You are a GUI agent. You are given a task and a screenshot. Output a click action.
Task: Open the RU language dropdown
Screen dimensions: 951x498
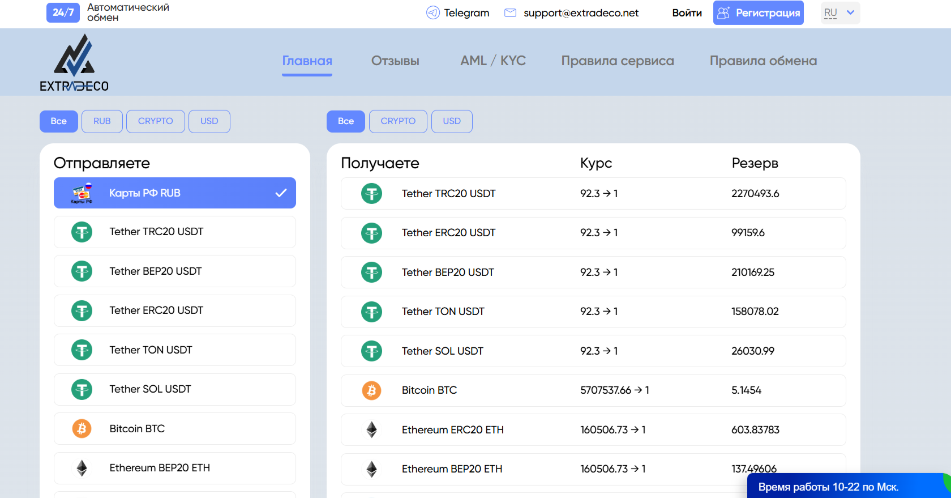[840, 13]
